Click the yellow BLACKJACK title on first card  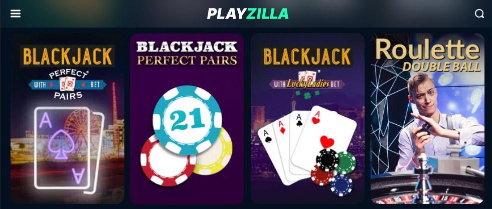[68, 56]
